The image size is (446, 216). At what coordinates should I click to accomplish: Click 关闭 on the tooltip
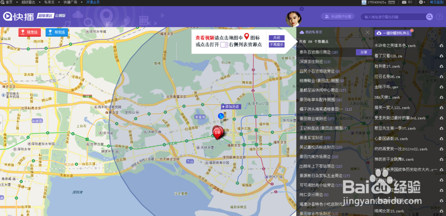click(277, 38)
